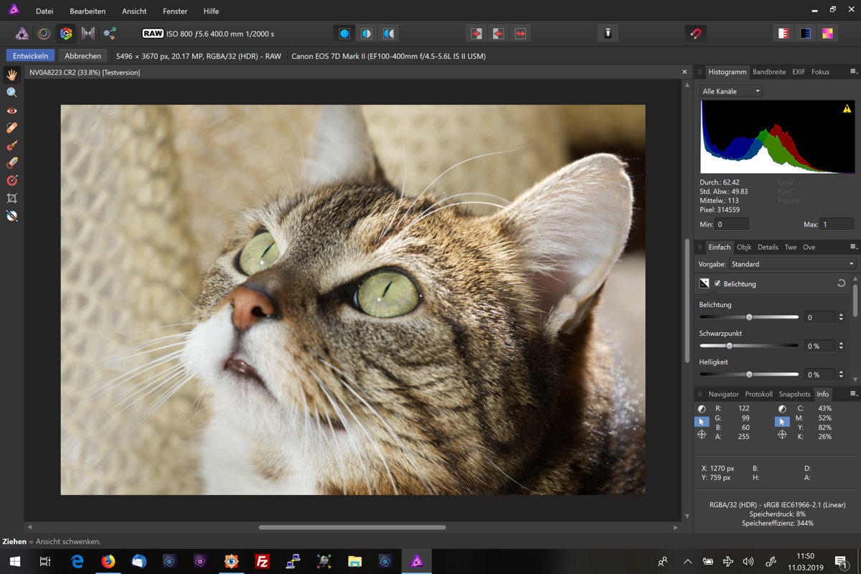The width and height of the screenshot is (861, 574).
Task: Select the Blemish Removal bandage tool
Action: [11, 128]
